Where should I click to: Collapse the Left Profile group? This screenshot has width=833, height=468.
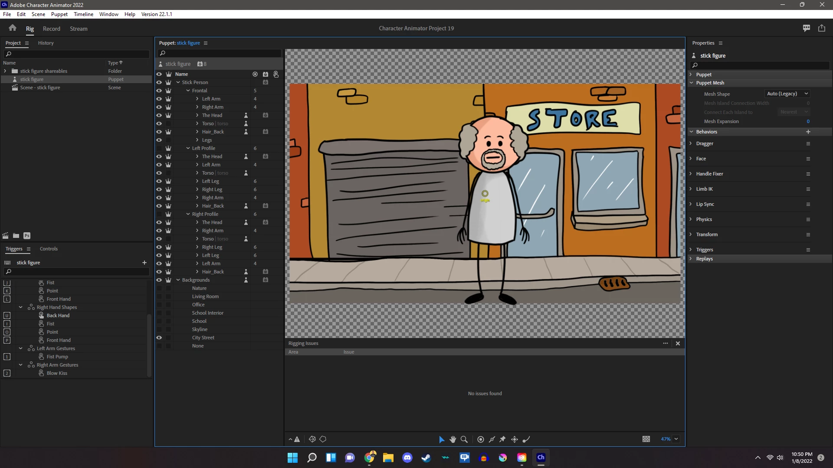click(x=188, y=148)
